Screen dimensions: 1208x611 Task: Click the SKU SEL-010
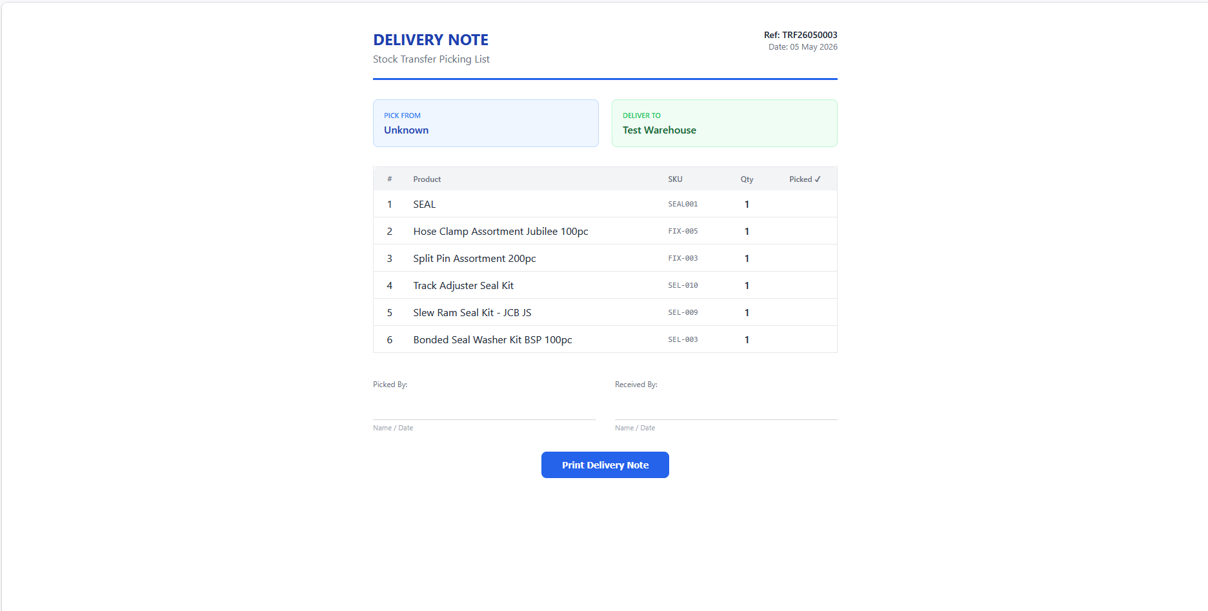683,285
